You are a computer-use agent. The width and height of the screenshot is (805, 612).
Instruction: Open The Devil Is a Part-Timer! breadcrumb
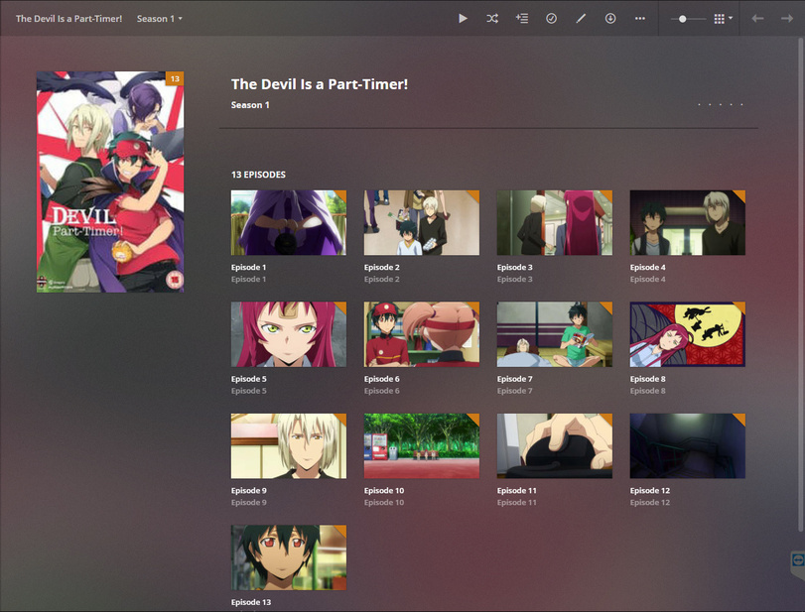pos(68,19)
